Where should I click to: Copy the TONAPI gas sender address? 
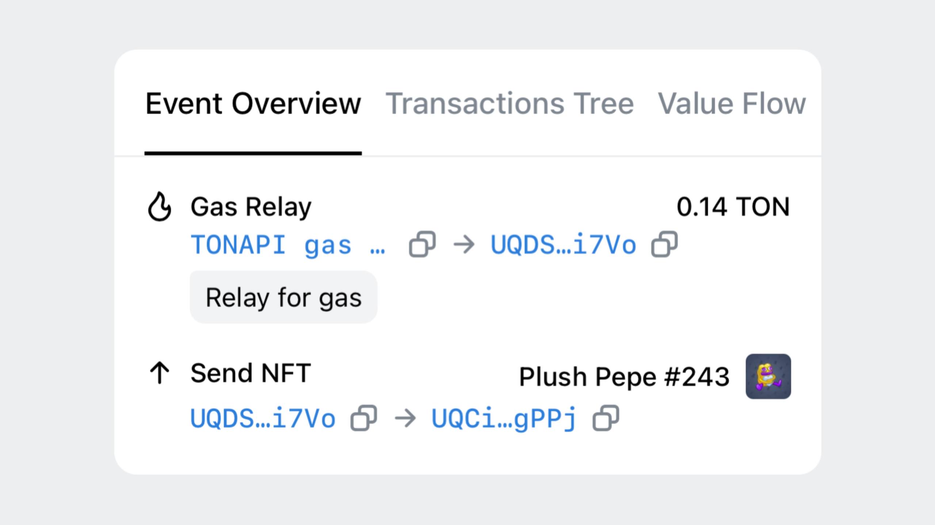point(422,244)
